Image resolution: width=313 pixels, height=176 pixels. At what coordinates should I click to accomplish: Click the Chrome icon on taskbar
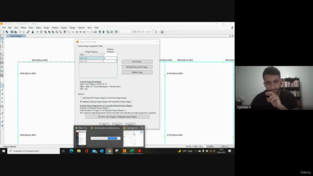[x=109, y=151]
